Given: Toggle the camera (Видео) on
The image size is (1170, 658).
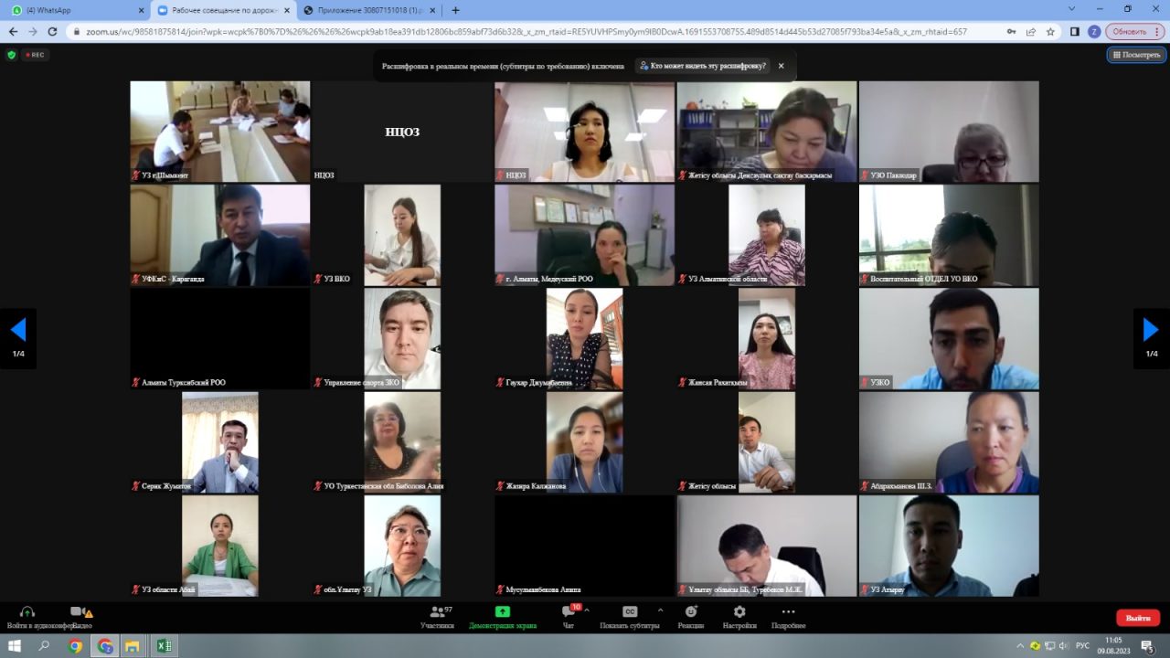Looking at the screenshot, I should tap(79, 614).
